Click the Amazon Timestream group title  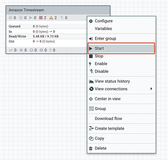(26, 10)
